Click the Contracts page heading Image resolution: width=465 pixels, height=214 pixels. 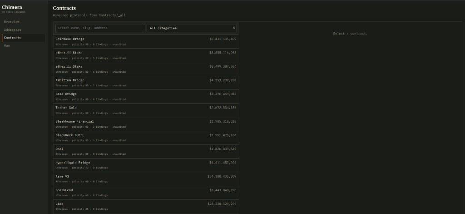pyautogui.click(x=64, y=8)
